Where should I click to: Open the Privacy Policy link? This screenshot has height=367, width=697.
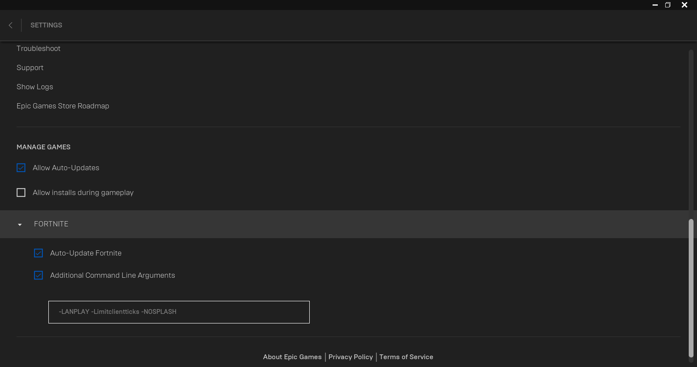(x=351, y=357)
